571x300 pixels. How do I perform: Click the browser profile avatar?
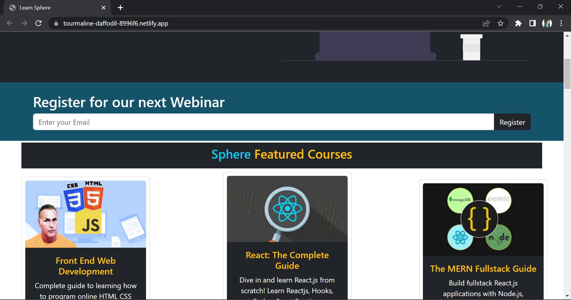[x=547, y=23]
